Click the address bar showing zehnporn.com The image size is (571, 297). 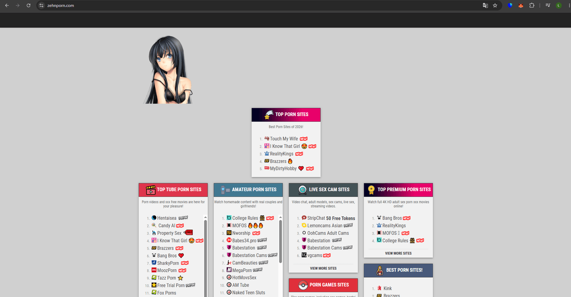259,5
